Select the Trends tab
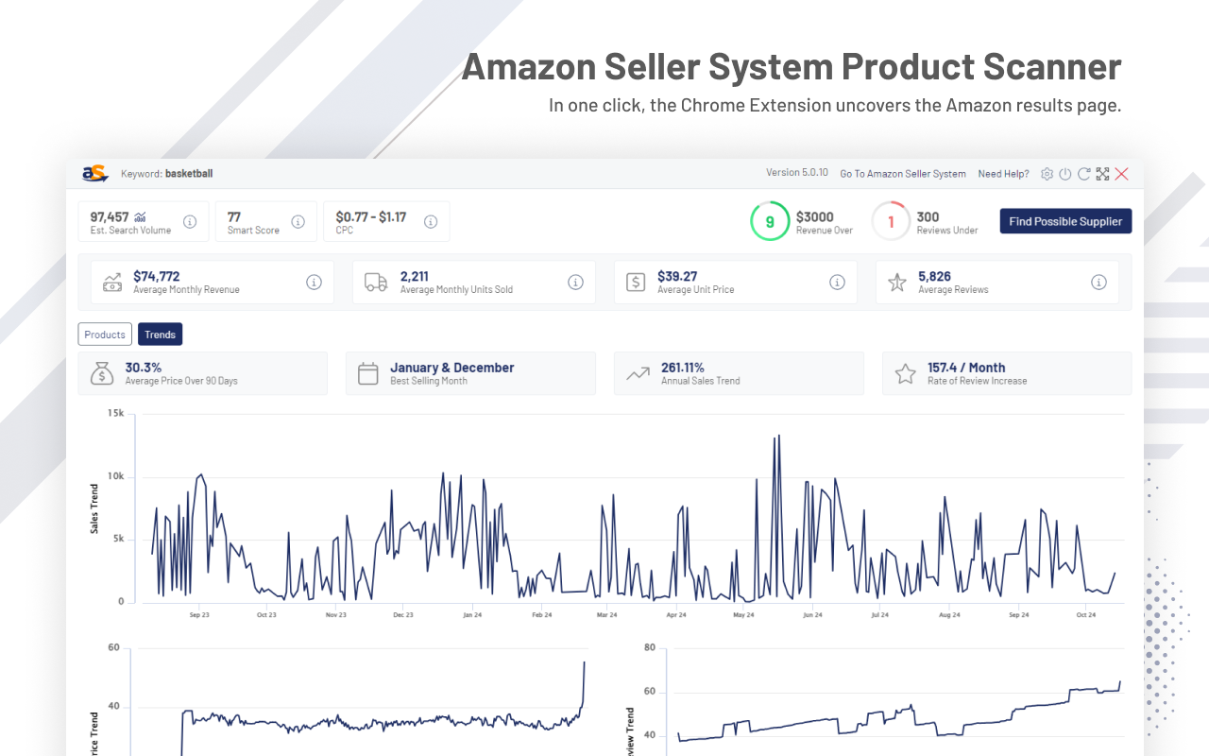This screenshot has width=1209, height=756. [x=160, y=334]
